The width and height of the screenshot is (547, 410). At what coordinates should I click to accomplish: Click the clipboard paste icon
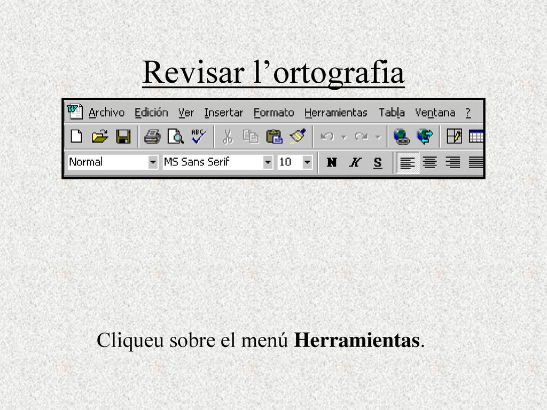pyautogui.click(x=274, y=136)
